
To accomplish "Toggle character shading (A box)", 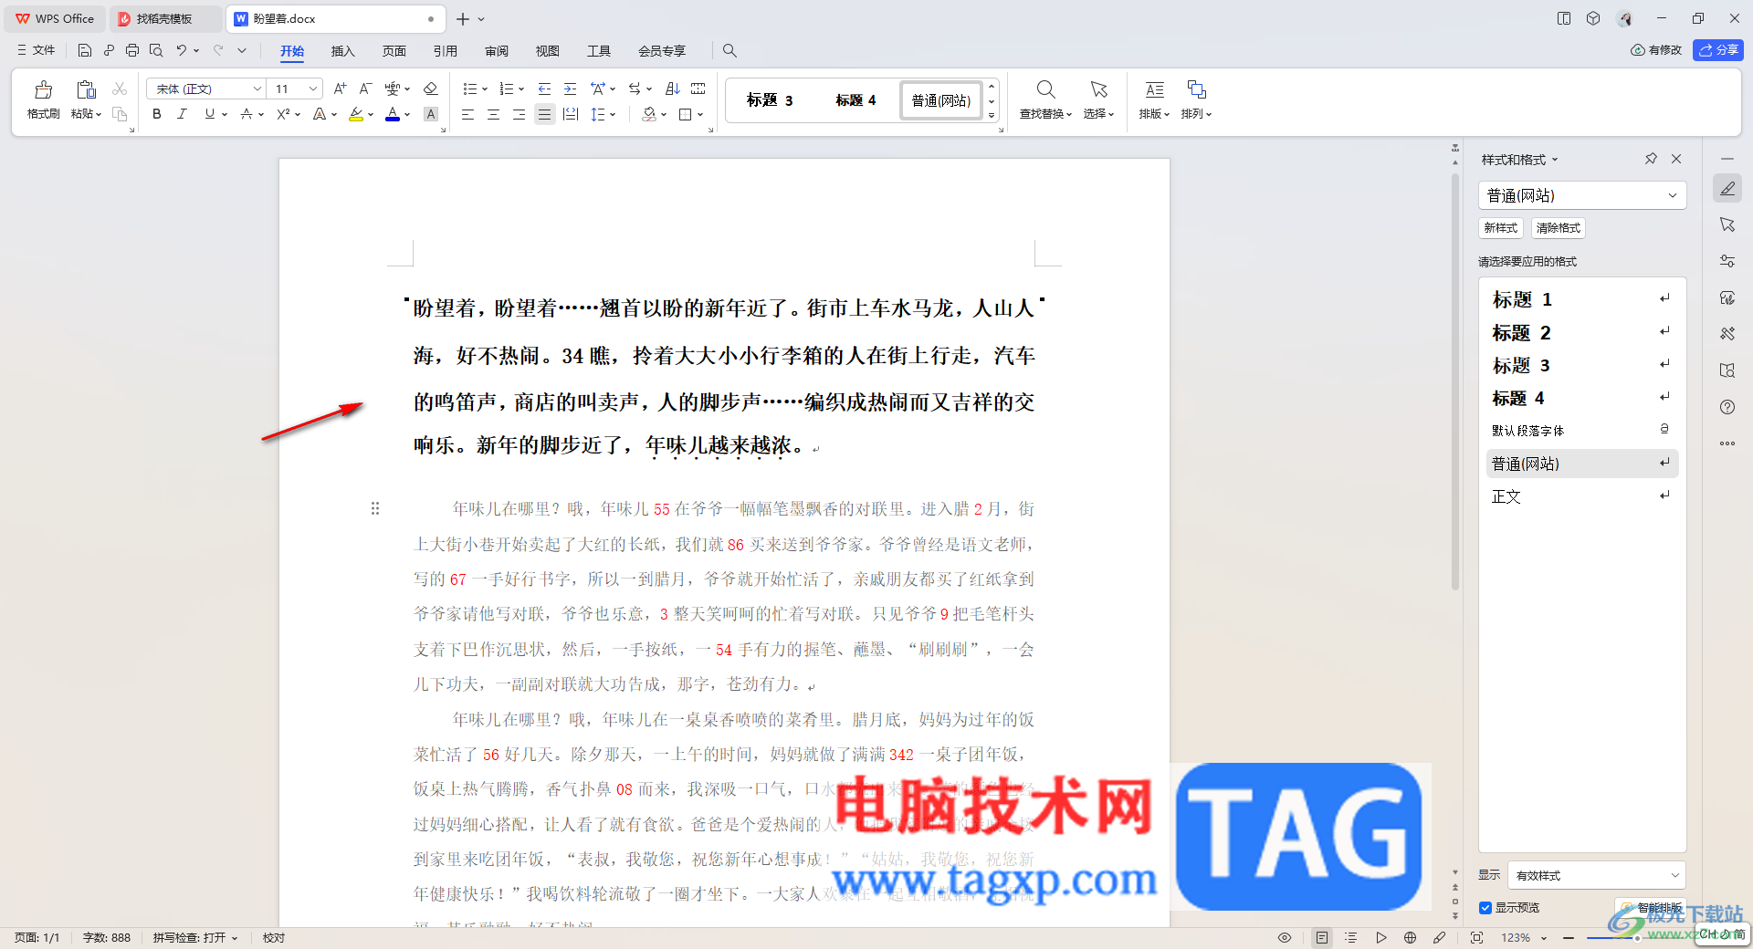I will click(x=431, y=114).
